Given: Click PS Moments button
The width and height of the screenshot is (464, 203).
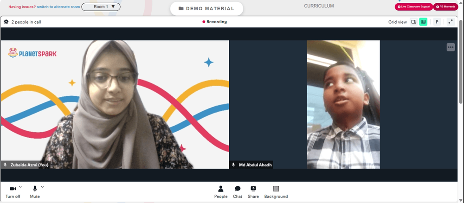Looking at the screenshot, I should 445,6.
